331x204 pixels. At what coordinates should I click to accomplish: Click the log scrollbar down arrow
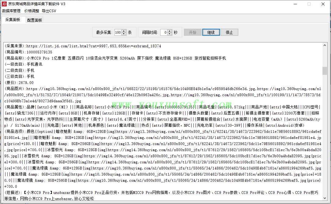[x=325, y=198]
